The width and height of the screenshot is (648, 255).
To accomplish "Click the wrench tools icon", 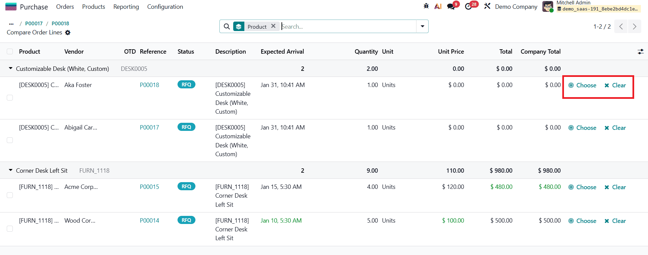I will [487, 6].
